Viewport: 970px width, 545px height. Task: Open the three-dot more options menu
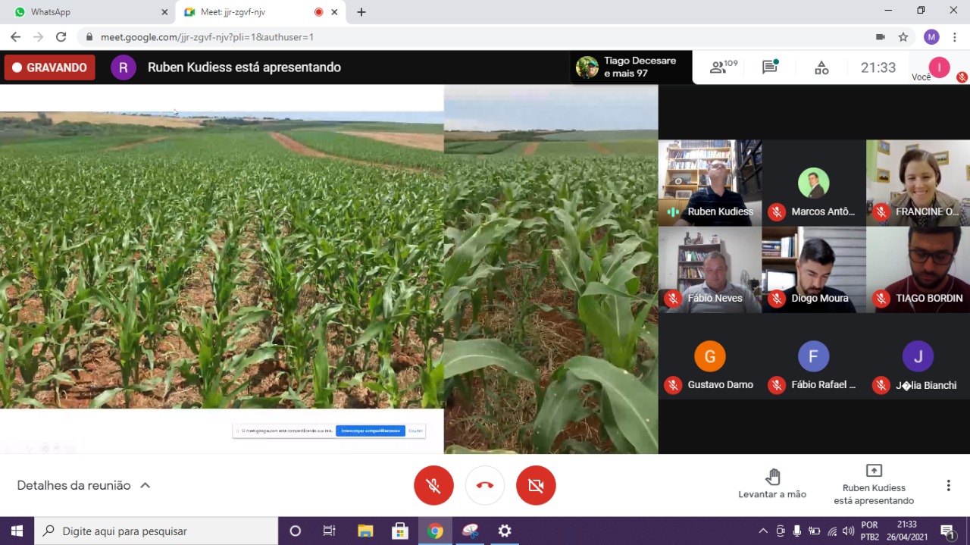coord(948,485)
